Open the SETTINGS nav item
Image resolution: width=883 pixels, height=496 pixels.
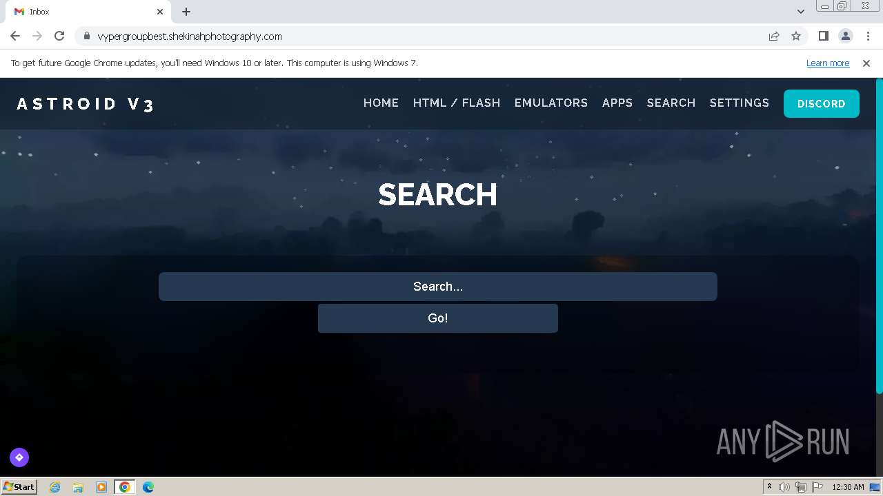point(740,103)
